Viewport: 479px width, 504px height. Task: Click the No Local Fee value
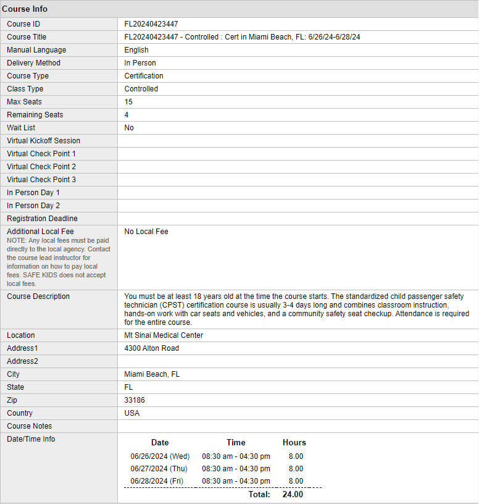[146, 232]
